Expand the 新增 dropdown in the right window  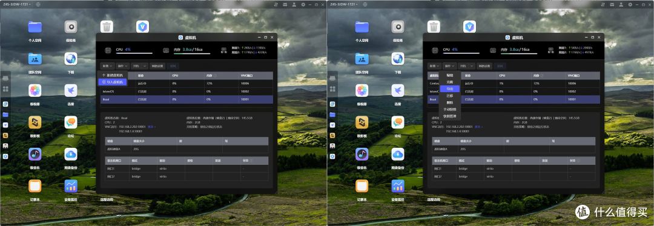(x=434, y=66)
